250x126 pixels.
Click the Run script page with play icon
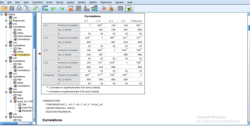click(x=111, y=8)
